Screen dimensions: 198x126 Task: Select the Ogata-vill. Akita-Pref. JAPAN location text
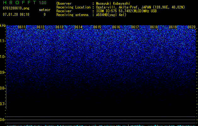click(140, 7)
